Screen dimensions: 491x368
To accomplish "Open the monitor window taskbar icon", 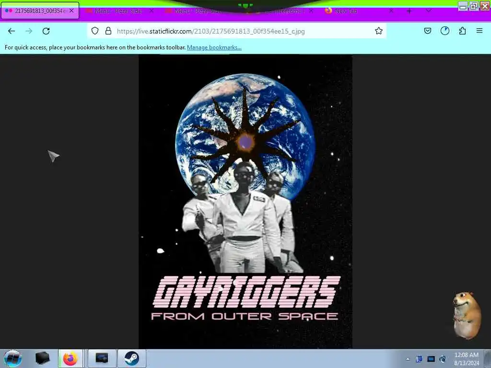I will pos(102,358).
